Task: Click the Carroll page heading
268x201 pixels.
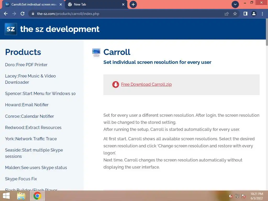Action: (117, 52)
